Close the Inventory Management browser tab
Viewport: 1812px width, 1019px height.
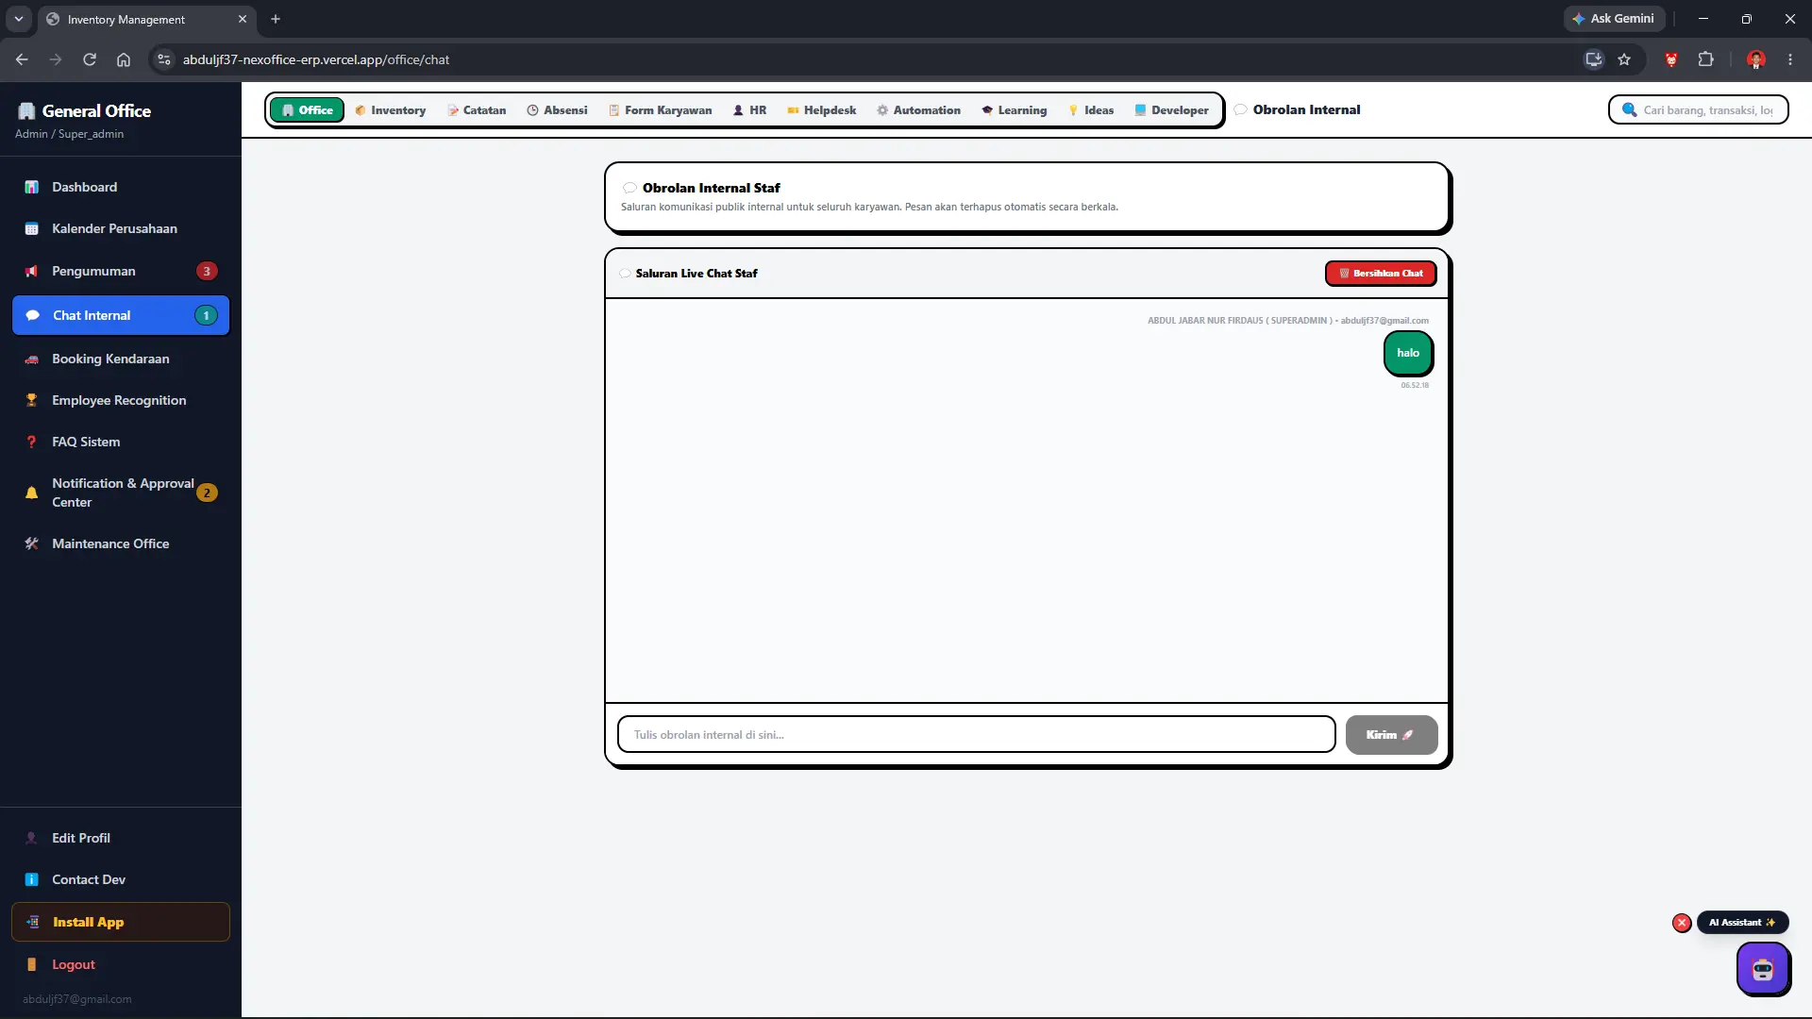click(243, 19)
